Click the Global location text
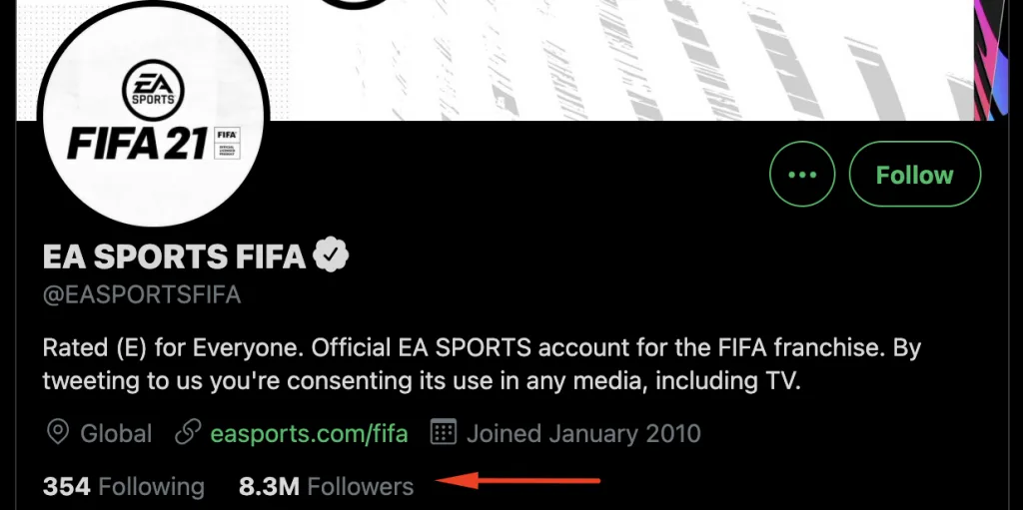 click(116, 433)
